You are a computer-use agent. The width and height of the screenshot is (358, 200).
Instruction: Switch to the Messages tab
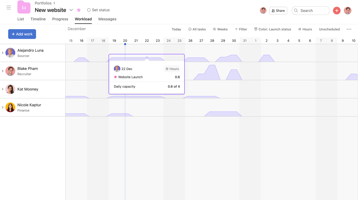[x=107, y=19]
